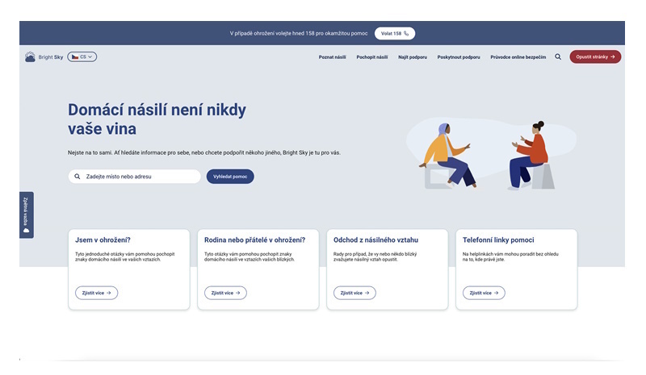Click the search magnifier icon in navigation
Screen dimensions: 646x375
click(x=558, y=57)
